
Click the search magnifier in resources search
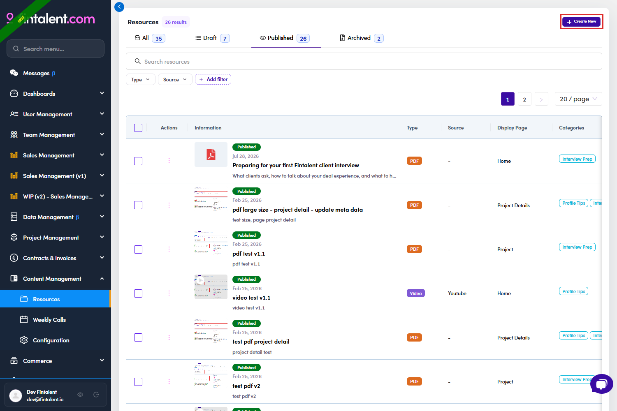coord(138,61)
